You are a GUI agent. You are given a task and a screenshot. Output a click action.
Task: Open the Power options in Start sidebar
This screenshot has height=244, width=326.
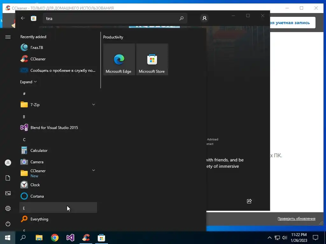coord(8,224)
